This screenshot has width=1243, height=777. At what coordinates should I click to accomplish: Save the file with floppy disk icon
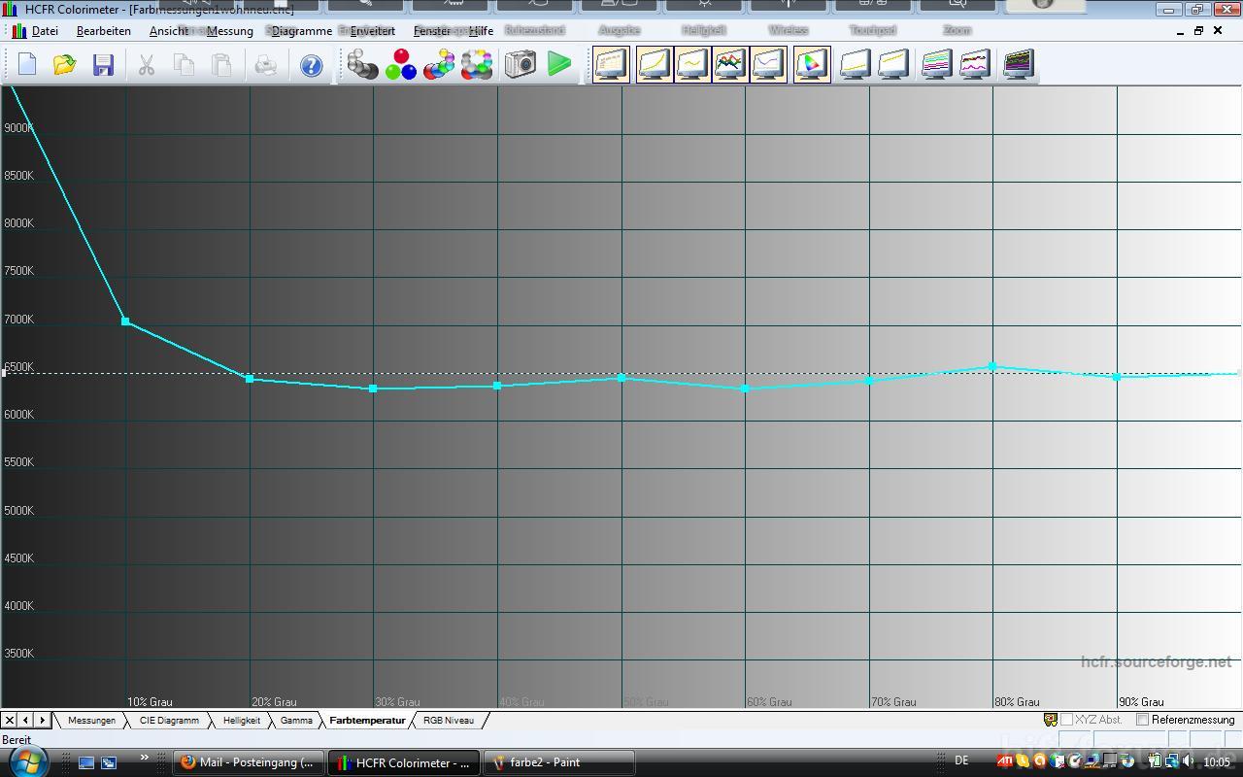[x=103, y=65]
